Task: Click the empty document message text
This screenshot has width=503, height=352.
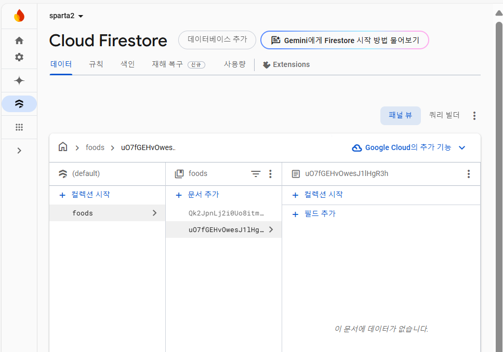Action: (381, 329)
